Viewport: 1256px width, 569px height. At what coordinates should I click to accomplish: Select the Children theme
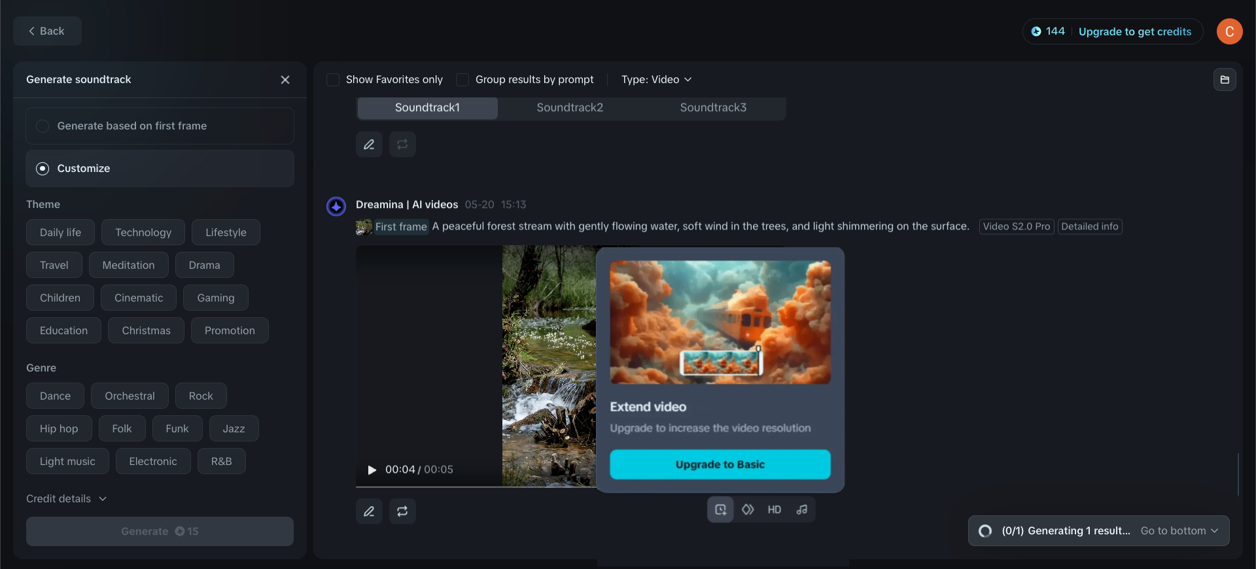[x=60, y=298]
